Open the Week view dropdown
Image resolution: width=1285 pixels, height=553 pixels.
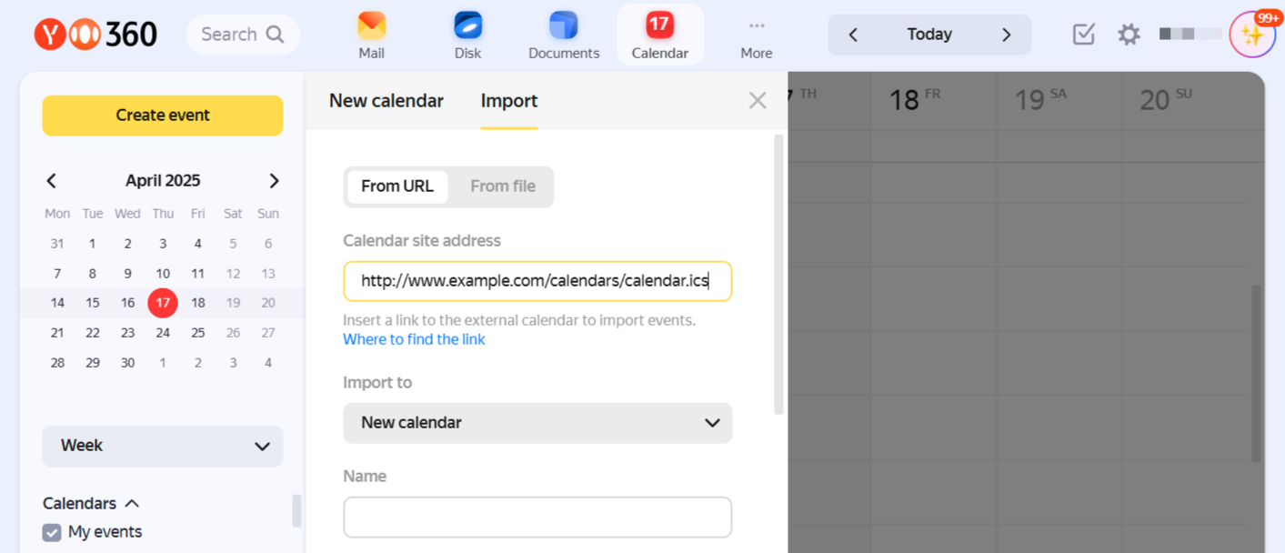[163, 446]
